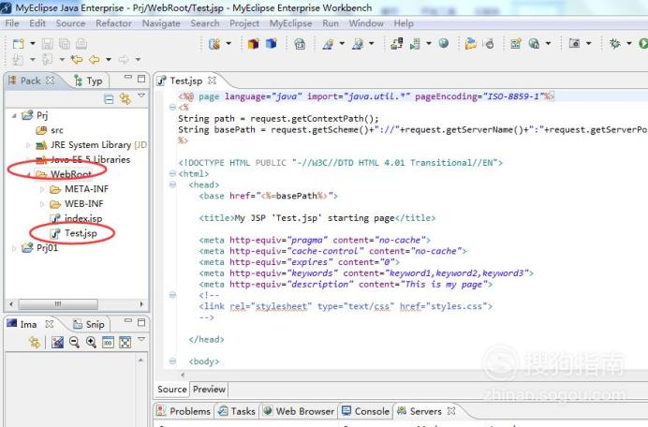Click the Collapse All icon in Package Explorer
648x427 pixels.
pyautogui.click(x=109, y=99)
